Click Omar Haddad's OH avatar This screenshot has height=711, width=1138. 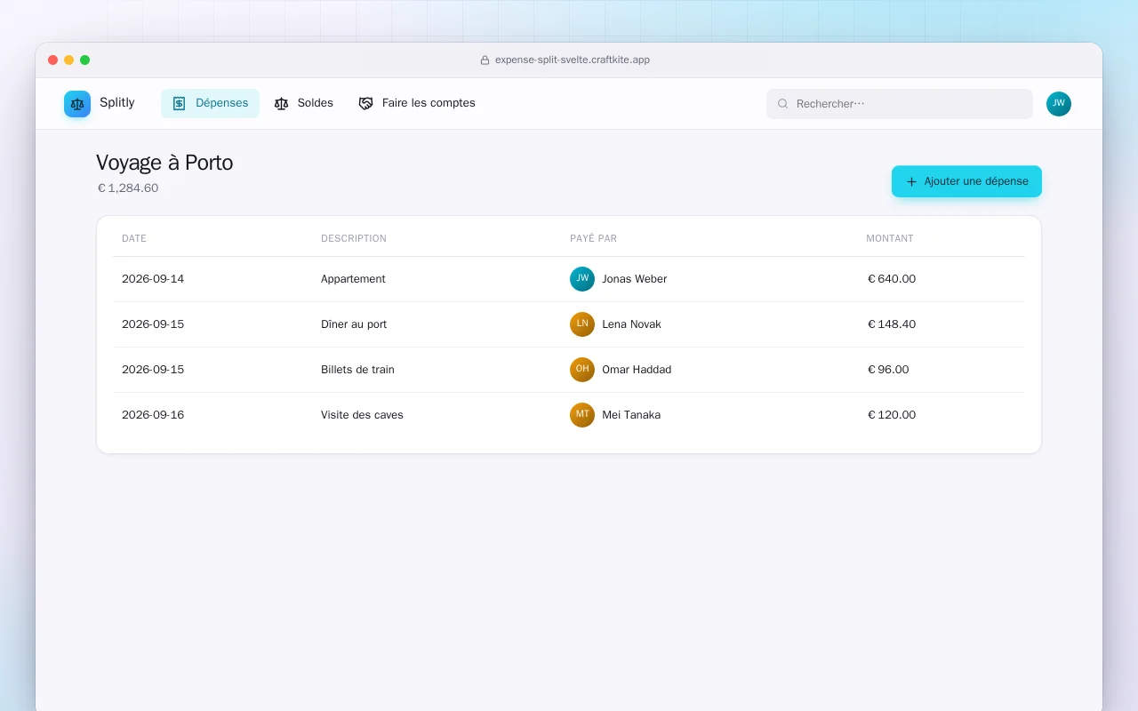[x=582, y=370]
